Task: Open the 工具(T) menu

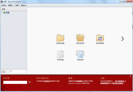Action: [x=17, y=5]
